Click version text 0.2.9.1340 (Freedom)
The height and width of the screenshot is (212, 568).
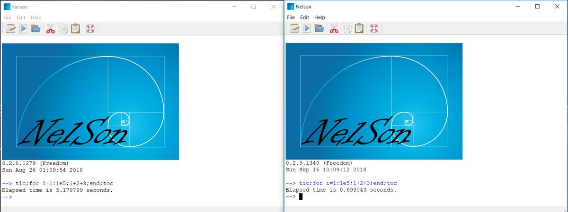[319, 163]
